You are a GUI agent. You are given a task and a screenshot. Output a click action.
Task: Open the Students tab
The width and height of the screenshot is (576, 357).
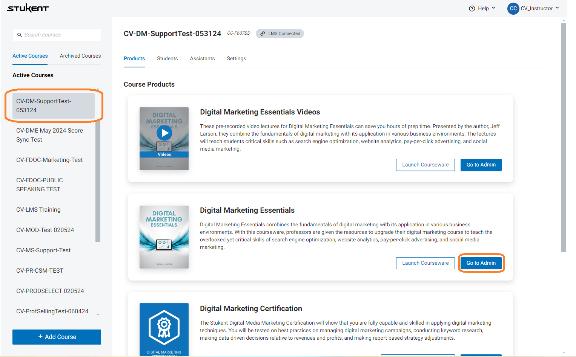click(167, 58)
